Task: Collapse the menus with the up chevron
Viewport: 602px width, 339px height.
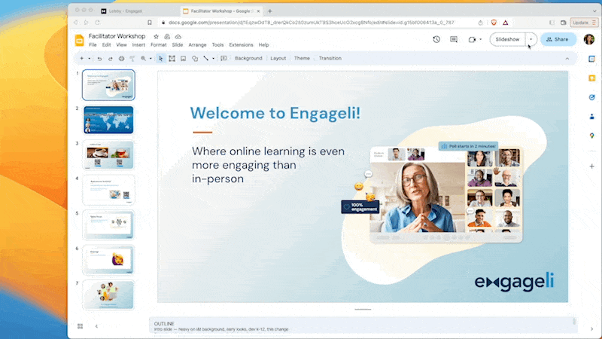Action: click(567, 59)
